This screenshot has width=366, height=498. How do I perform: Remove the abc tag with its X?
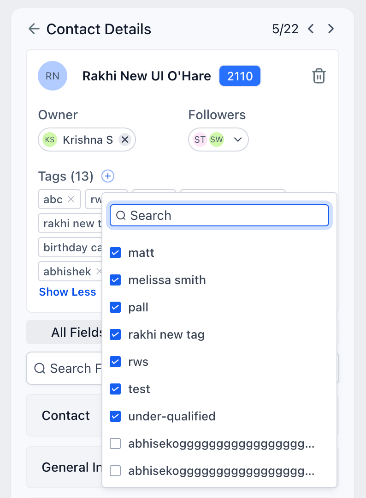71,199
